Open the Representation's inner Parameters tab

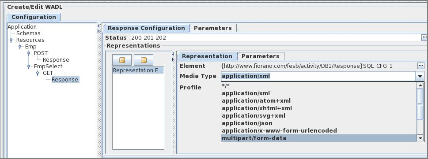pos(261,56)
